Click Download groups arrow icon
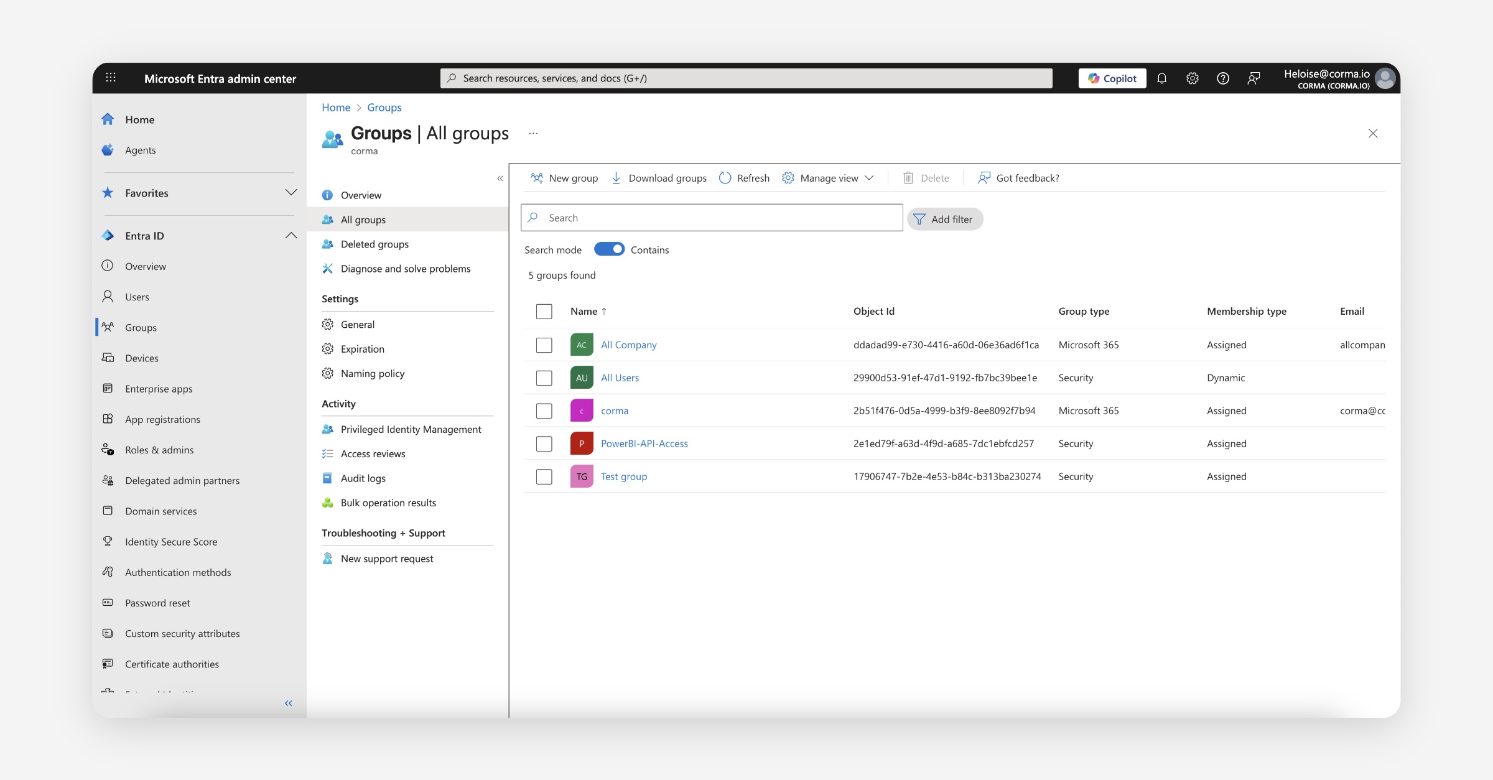 616,178
